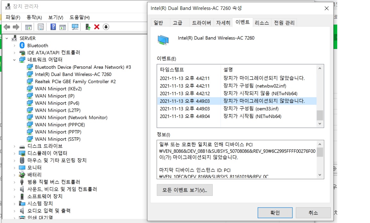Expand the IDE ATA/ATAPI 컨트롤러 node
Viewport: 370px width, 223px height.
[14, 53]
